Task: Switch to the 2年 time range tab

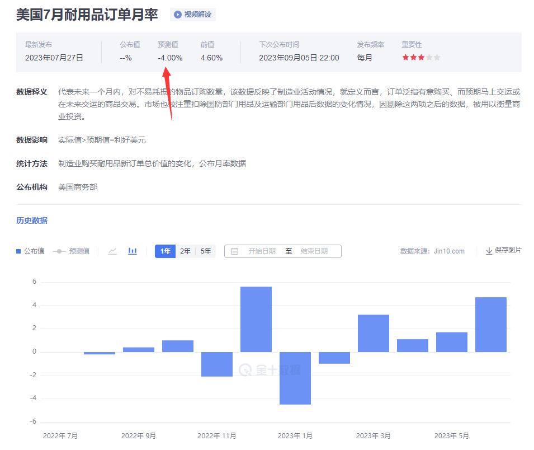Action: tap(185, 251)
